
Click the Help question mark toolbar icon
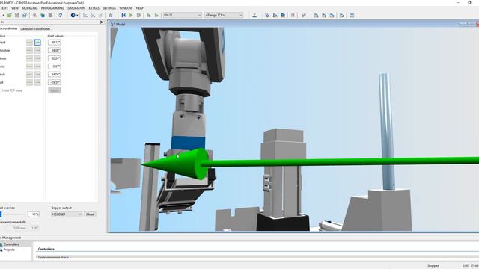click(60, 15)
